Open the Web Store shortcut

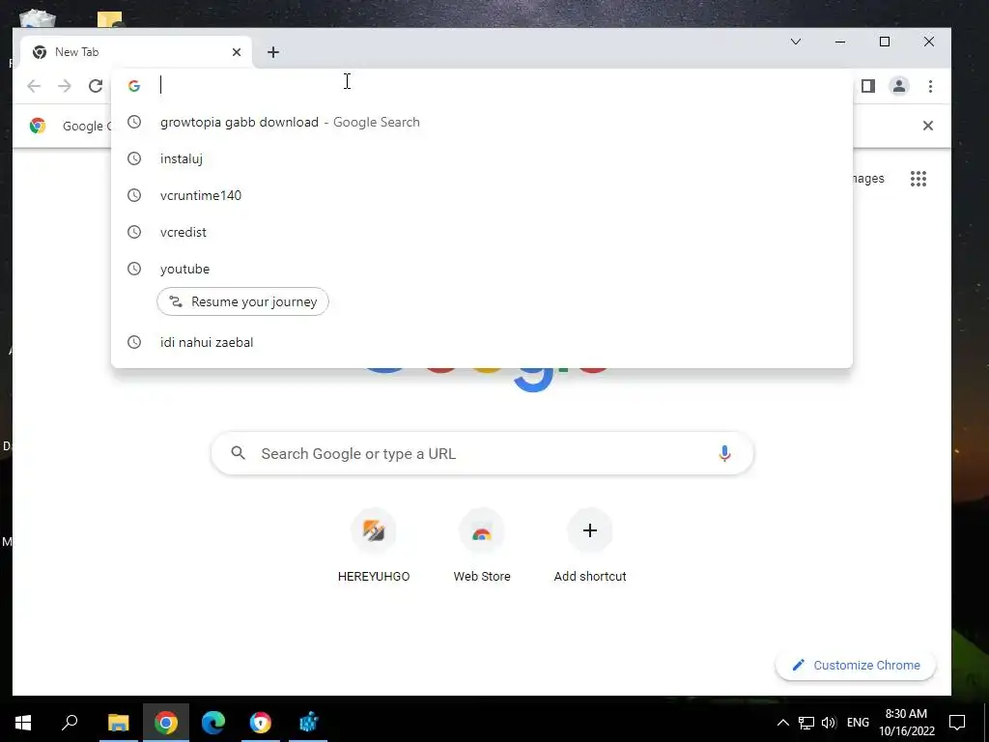click(482, 547)
